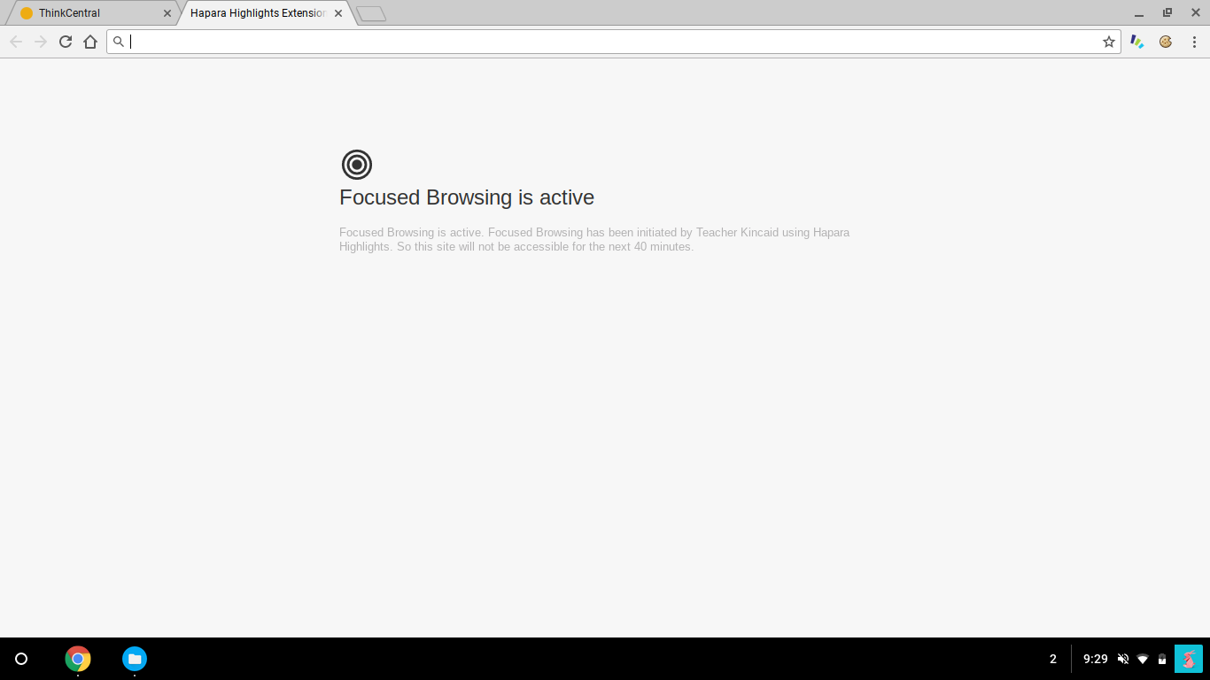Image resolution: width=1210 pixels, height=680 pixels.
Task: Click the forward navigation arrow
Action: (x=41, y=42)
